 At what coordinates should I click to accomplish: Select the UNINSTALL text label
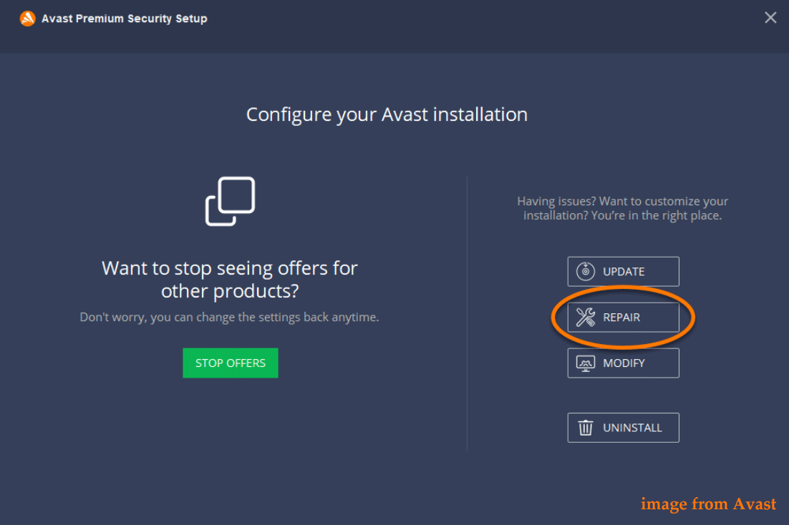tap(632, 428)
